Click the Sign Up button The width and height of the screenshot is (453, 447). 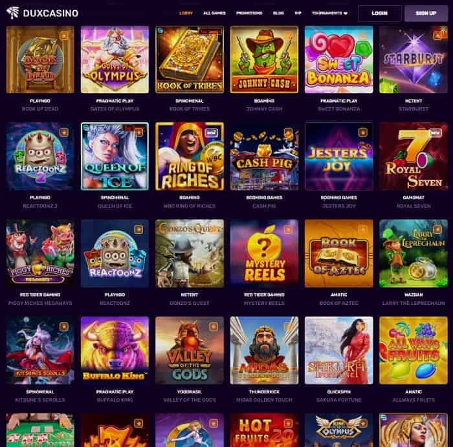click(x=426, y=14)
